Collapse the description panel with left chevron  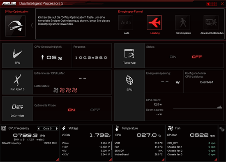[x=32, y=25]
